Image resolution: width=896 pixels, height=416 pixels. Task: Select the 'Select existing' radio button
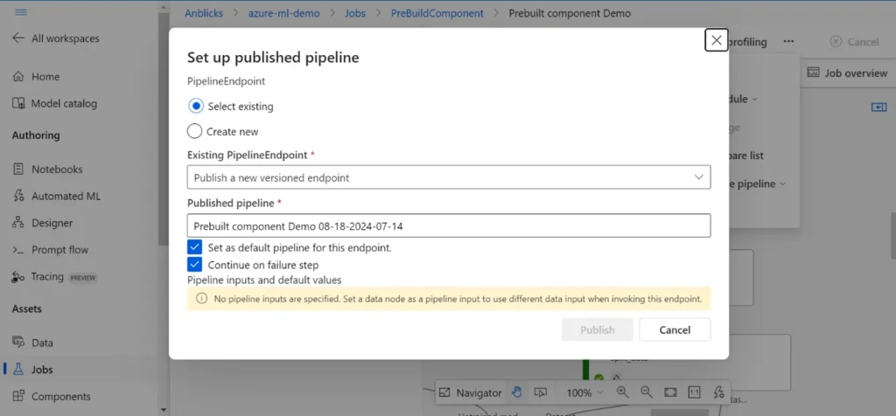(195, 107)
